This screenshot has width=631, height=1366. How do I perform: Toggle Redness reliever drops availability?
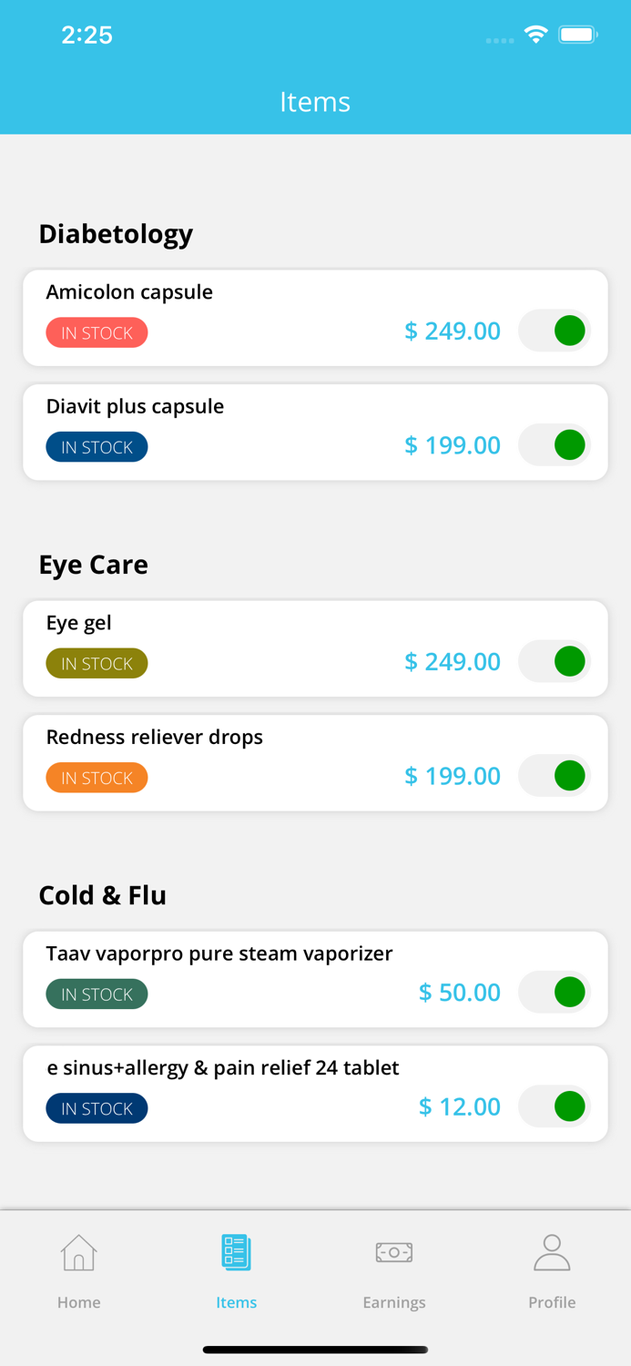coord(555,776)
